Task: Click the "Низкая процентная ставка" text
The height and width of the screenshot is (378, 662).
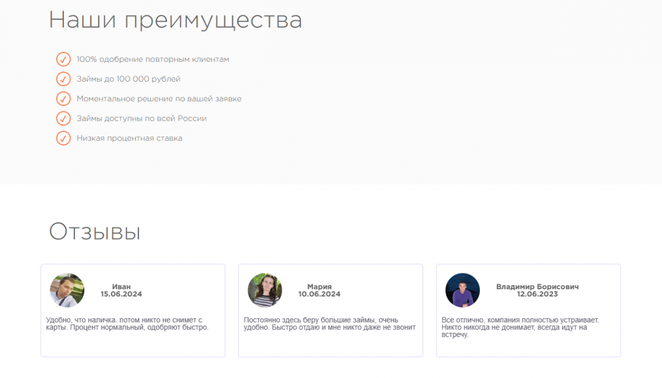Action: click(x=129, y=138)
